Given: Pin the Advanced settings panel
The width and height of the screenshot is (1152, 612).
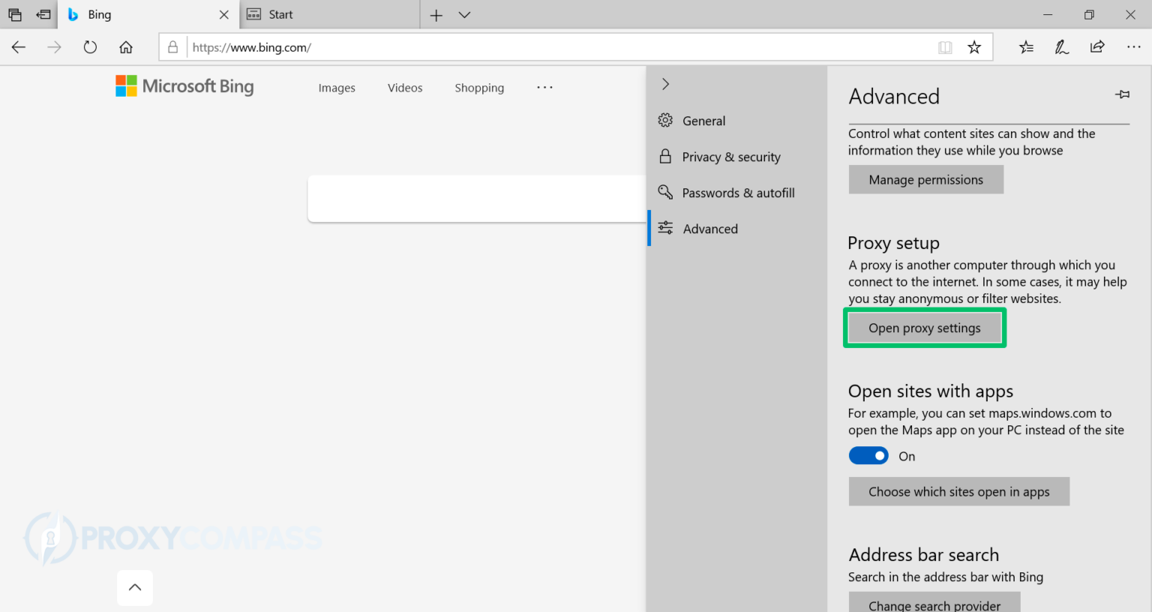Looking at the screenshot, I should [x=1122, y=94].
